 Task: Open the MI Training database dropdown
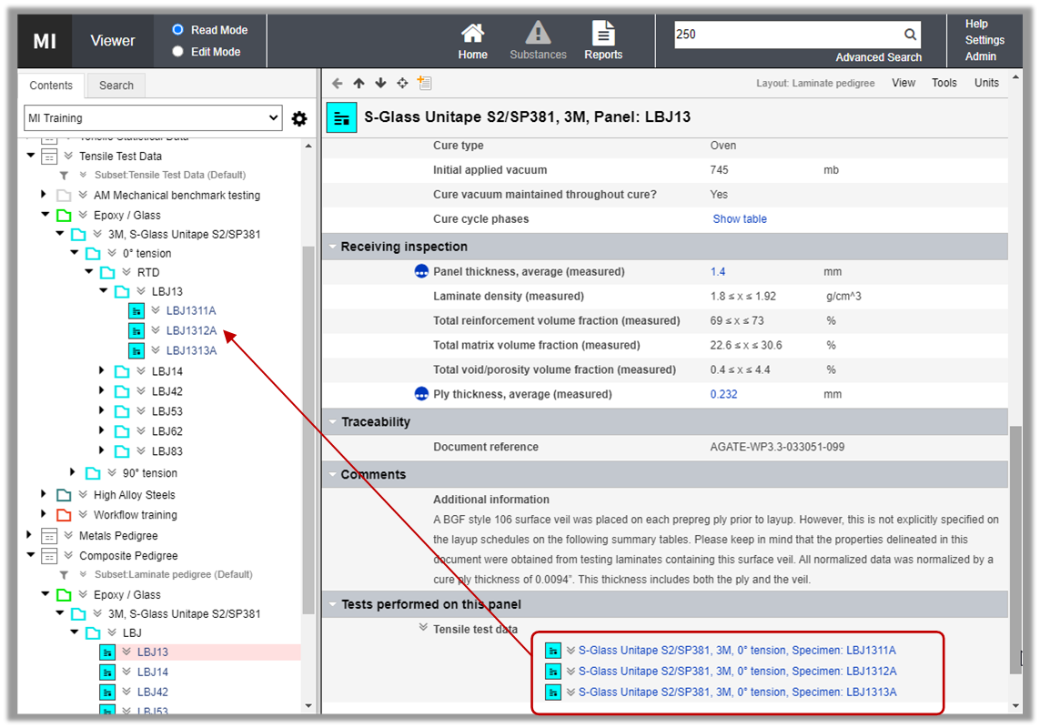[x=153, y=118]
